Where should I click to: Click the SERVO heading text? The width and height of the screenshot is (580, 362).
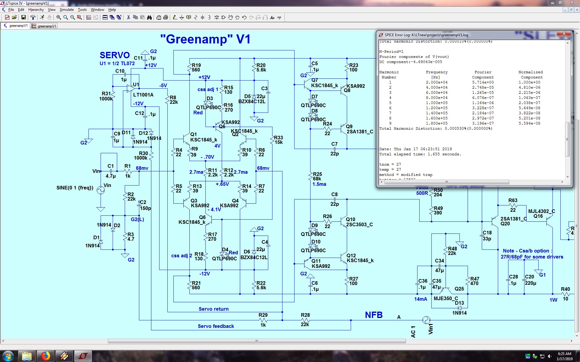click(114, 55)
